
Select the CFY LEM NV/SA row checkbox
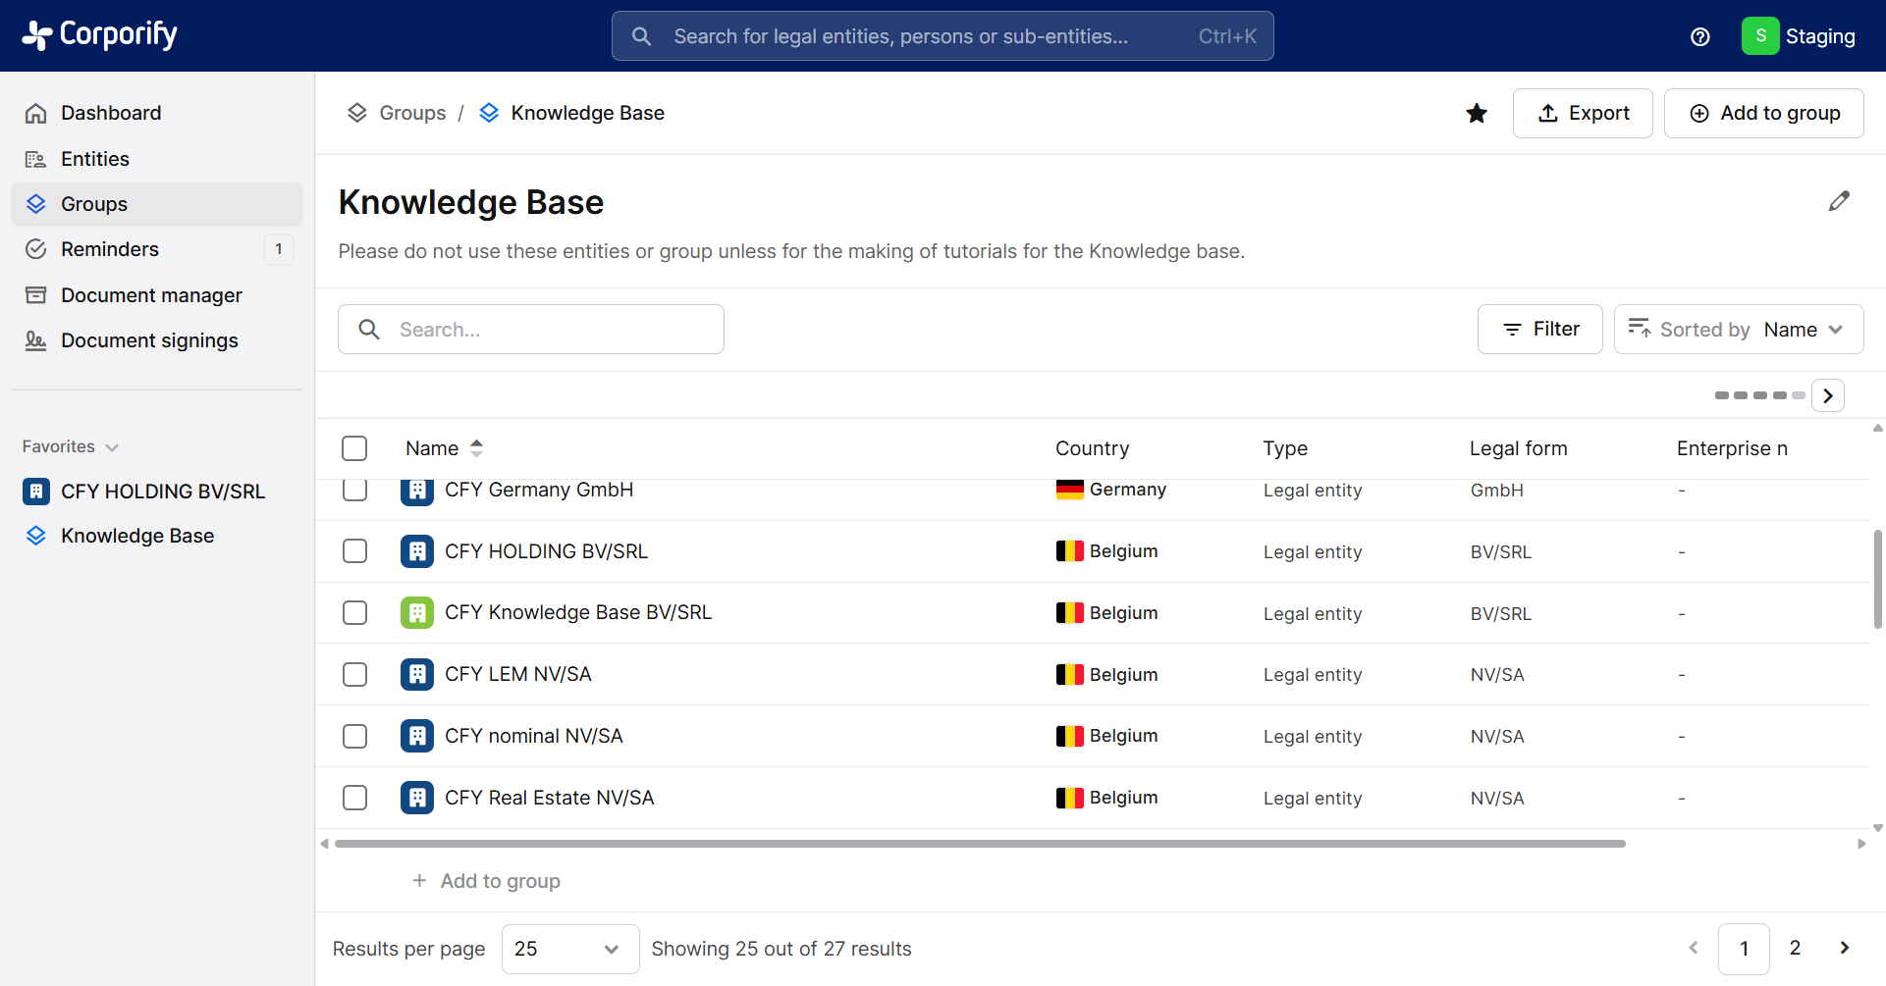[x=354, y=675]
